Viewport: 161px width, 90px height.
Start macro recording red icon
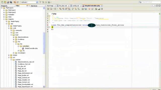tap(90, 9)
